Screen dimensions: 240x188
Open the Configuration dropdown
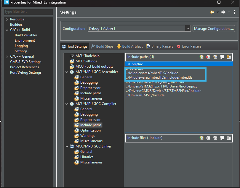188,28
